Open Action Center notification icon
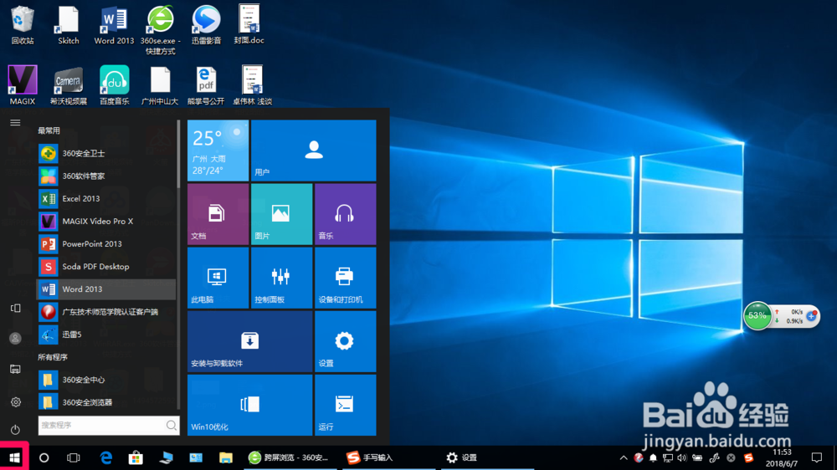 point(817,457)
